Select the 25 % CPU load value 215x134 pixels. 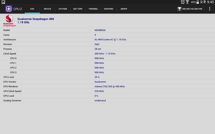(97, 77)
